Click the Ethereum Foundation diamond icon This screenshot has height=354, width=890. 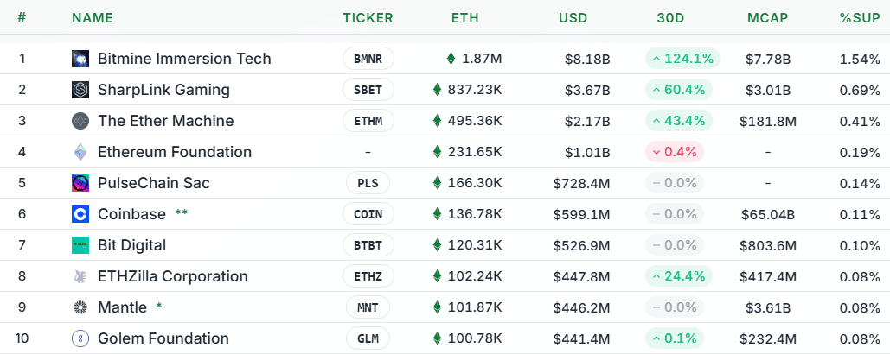click(80, 152)
